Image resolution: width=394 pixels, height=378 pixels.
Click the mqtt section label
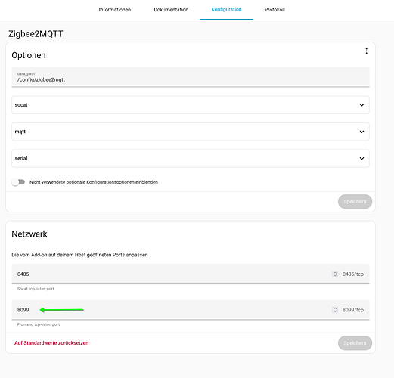[x=20, y=132]
